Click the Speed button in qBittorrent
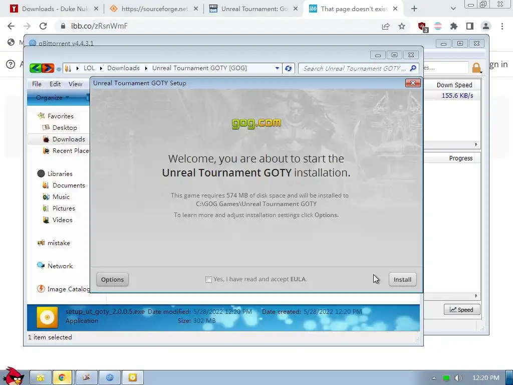513x385 pixels. coord(461,309)
